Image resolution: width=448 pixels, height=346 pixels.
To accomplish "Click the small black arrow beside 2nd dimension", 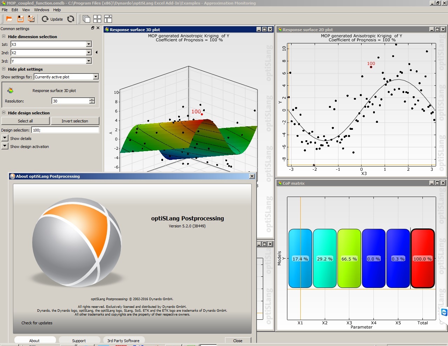I will 96,52.
